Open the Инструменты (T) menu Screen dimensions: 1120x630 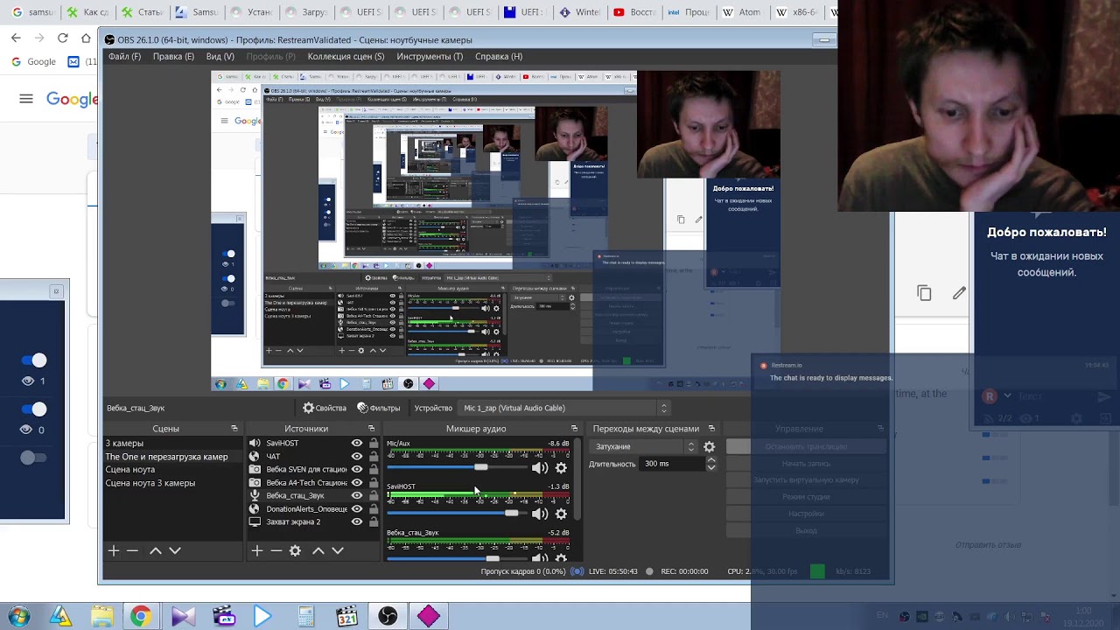point(430,56)
